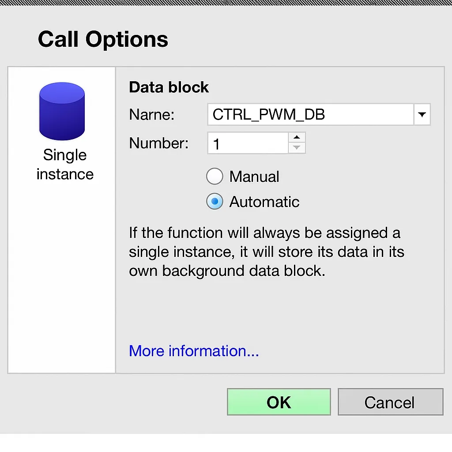
Task: Select the Automatic numbering radio button
Action: click(215, 202)
